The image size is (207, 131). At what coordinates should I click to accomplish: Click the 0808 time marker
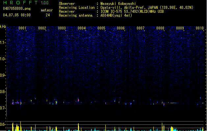point(160,28)
